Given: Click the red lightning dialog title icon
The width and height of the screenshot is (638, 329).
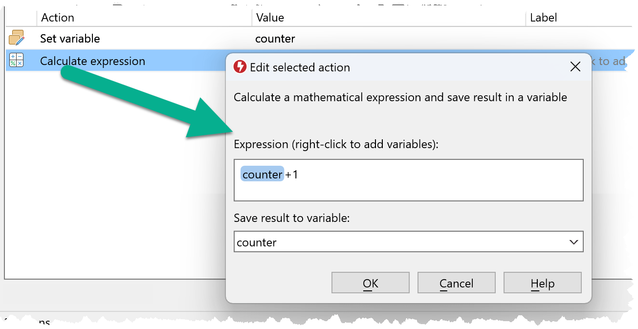Looking at the screenshot, I should (x=240, y=67).
